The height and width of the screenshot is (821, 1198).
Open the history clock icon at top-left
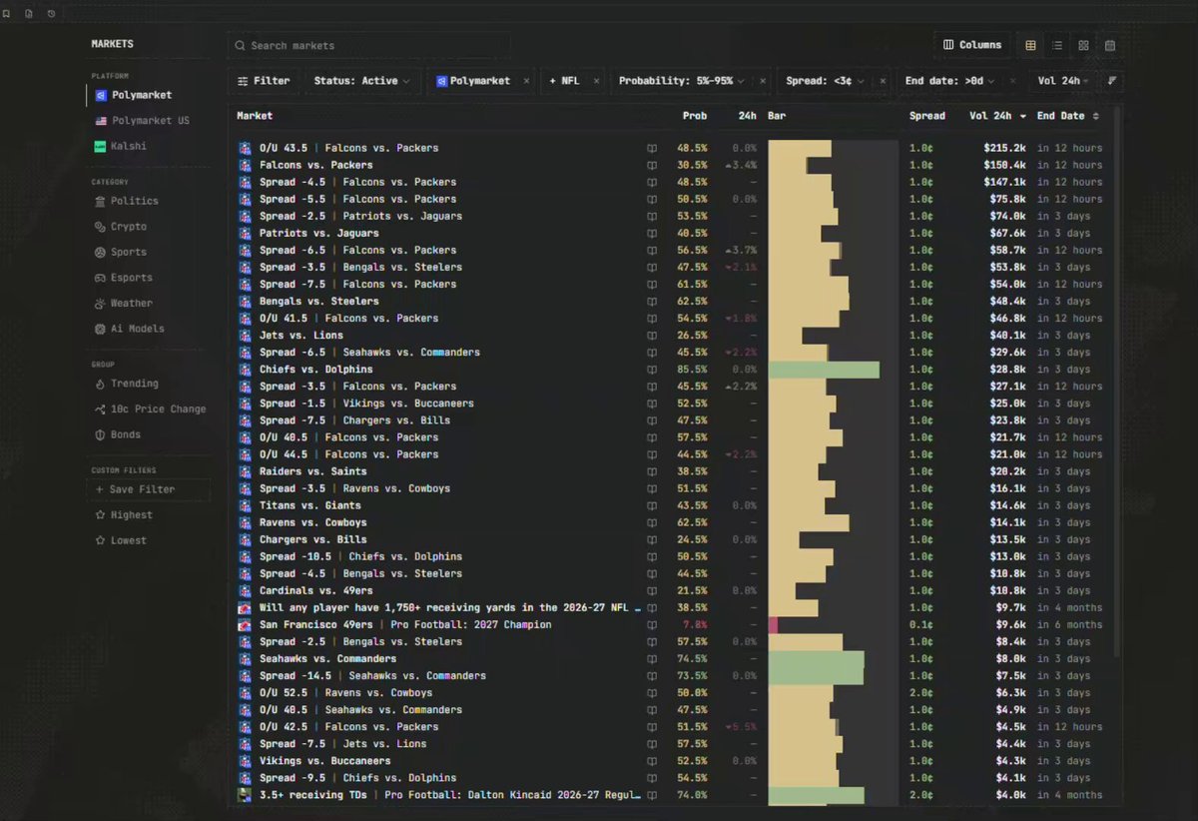click(x=51, y=14)
